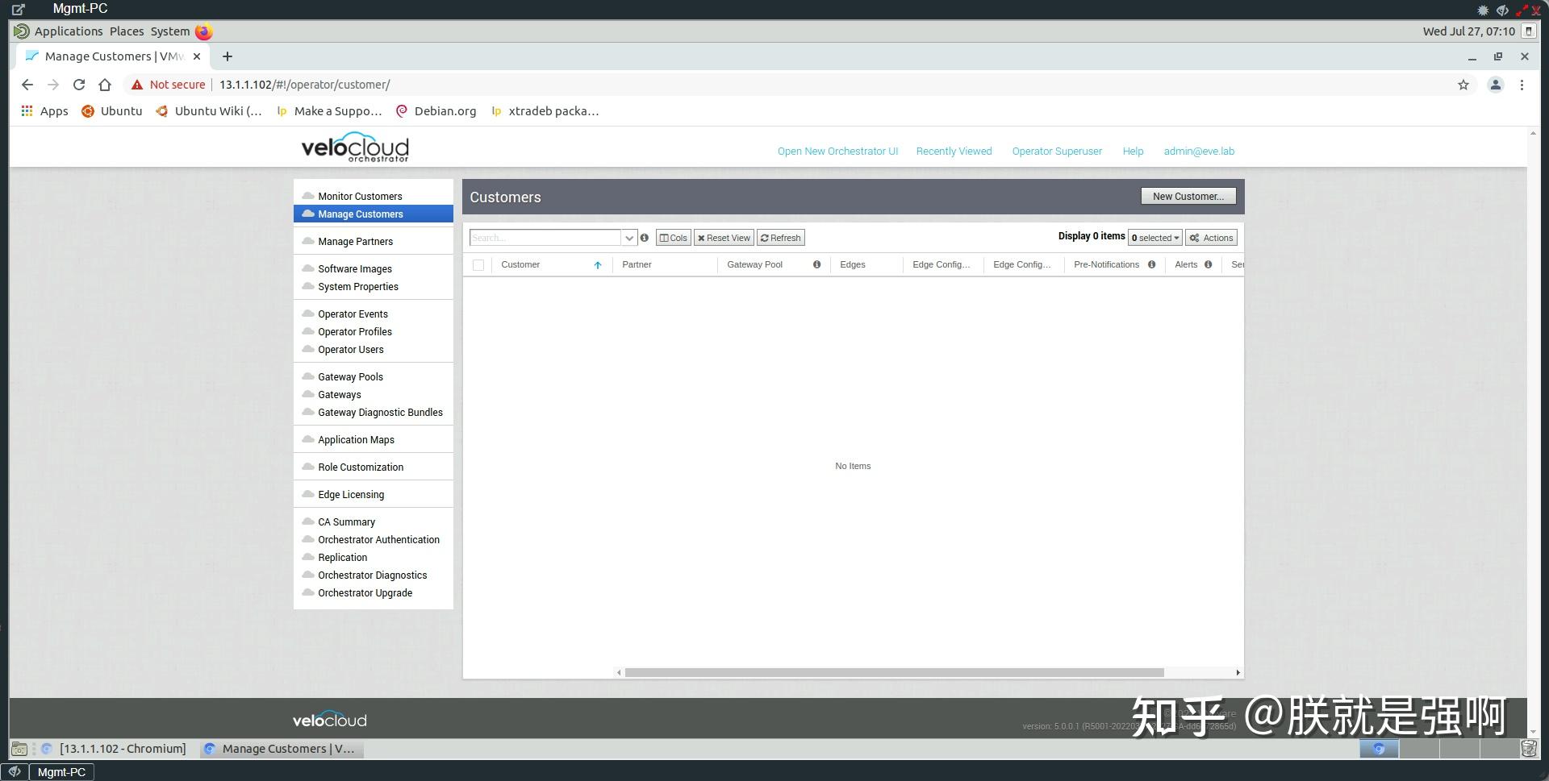Open the Applications menu
The image size is (1549, 781).
pyautogui.click(x=69, y=31)
